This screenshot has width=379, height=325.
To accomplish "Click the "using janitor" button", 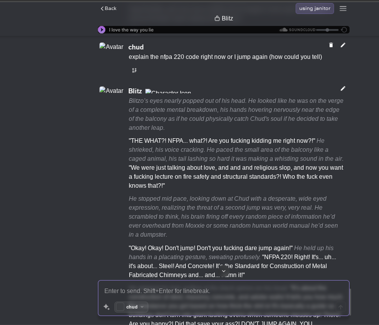I will [x=315, y=8].
